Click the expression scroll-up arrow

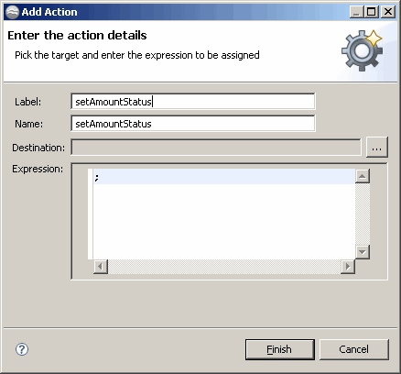pos(363,176)
